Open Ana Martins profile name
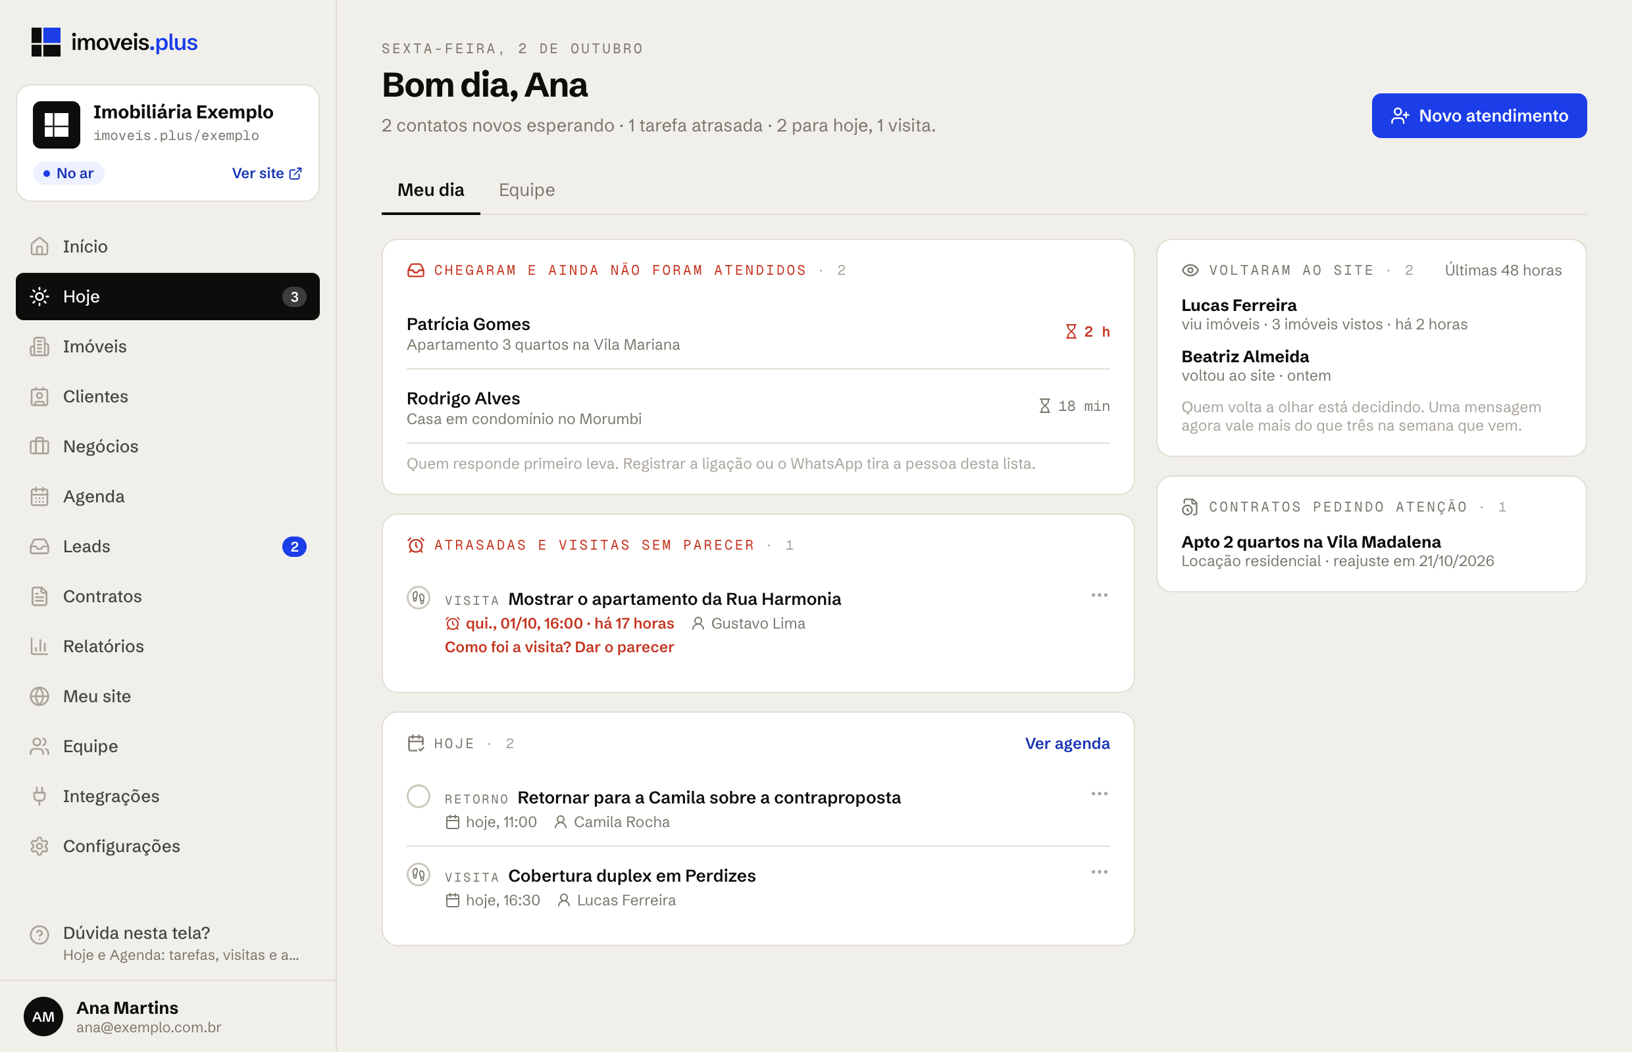 coord(127,1007)
